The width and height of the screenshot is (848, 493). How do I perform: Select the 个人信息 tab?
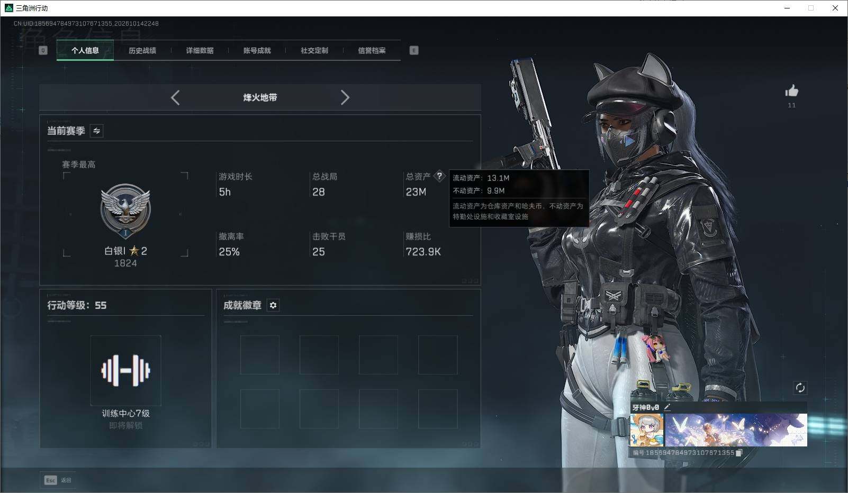click(x=85, y=50)
